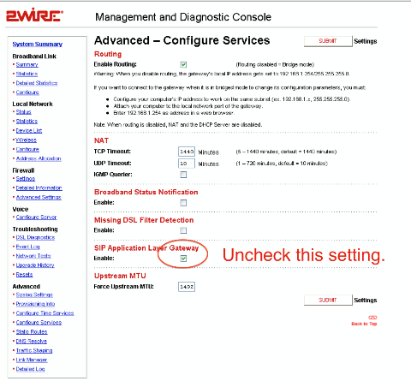Image resolution: width=411 pixels, height=381 pixels.
Task: Click the 2Wire logo
Action: 34,15
